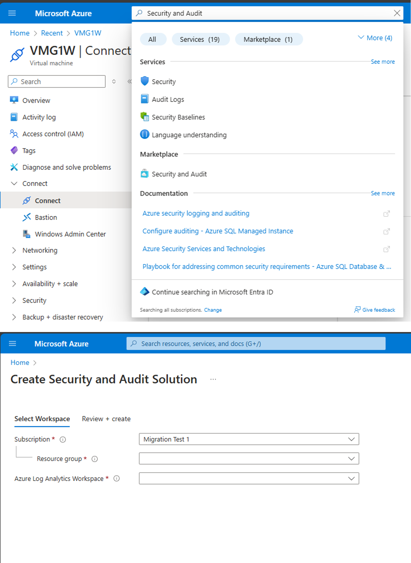Image resolution: width=411 pixels, height=563 pixels.
Task: Open the Resource group dropdown
Action: coord(249,459)
